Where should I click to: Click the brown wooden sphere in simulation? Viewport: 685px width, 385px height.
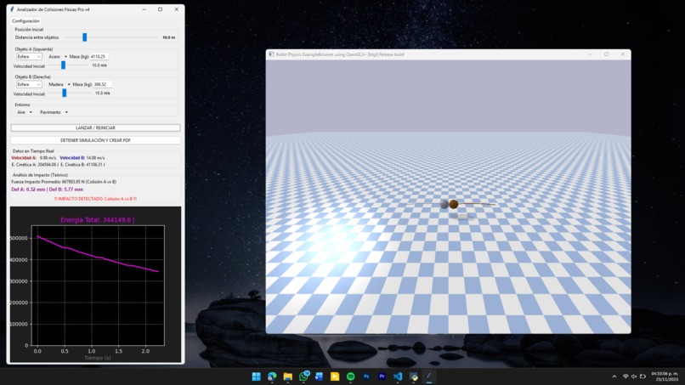pos(454,204)
